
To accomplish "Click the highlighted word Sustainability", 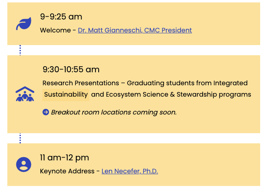I will point(66,95).
